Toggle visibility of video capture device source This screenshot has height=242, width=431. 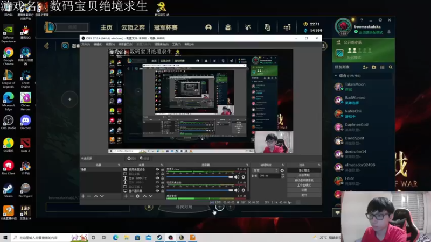157,169
